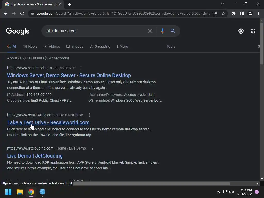
Task: Switch to the Videos tab
Action: [x=52, y=47]
